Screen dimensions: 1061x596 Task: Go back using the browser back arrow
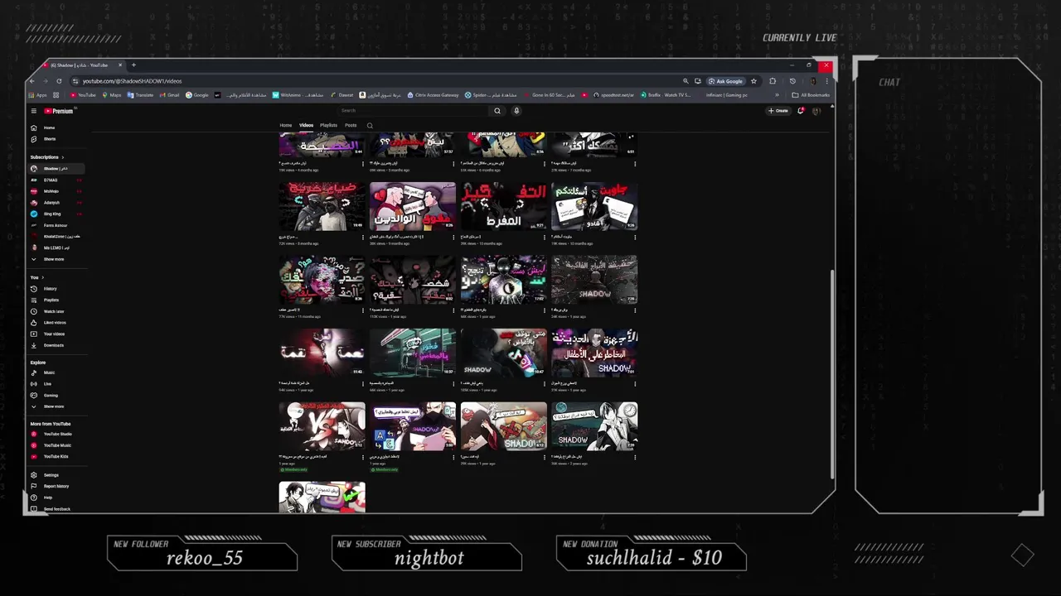tap(33, 81)
